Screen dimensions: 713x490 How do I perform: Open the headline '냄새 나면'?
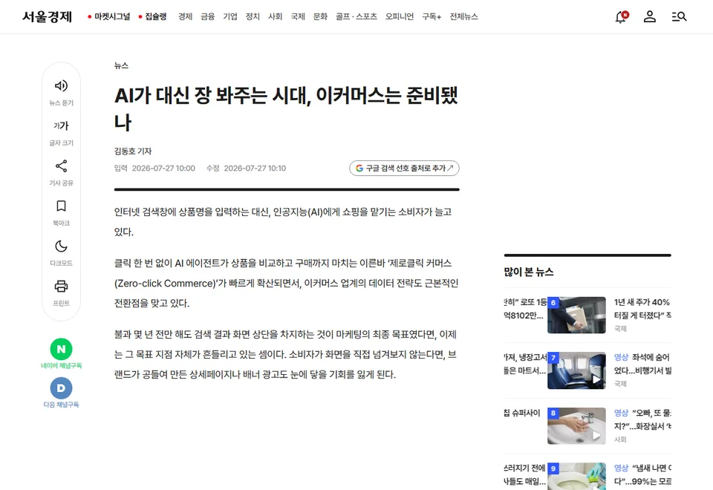pyautogui.click(x=642, y=474)
